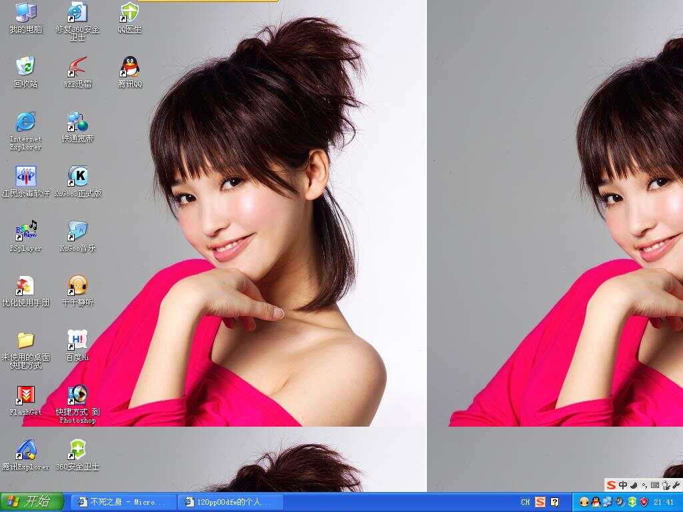Click the red shield security alert icon
This screenshot has width=683, height=512.
click(644, 502)
